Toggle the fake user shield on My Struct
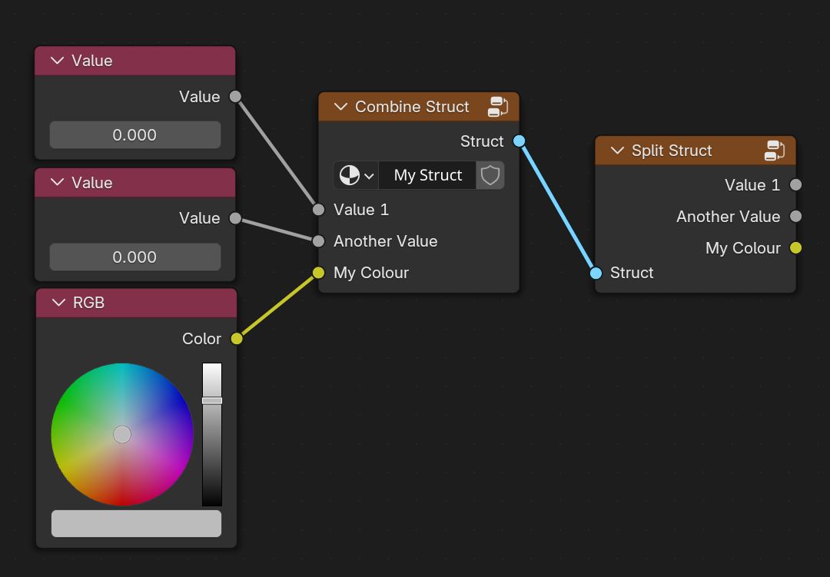Viewport: 830px width, 577px height. pos(490,175)
